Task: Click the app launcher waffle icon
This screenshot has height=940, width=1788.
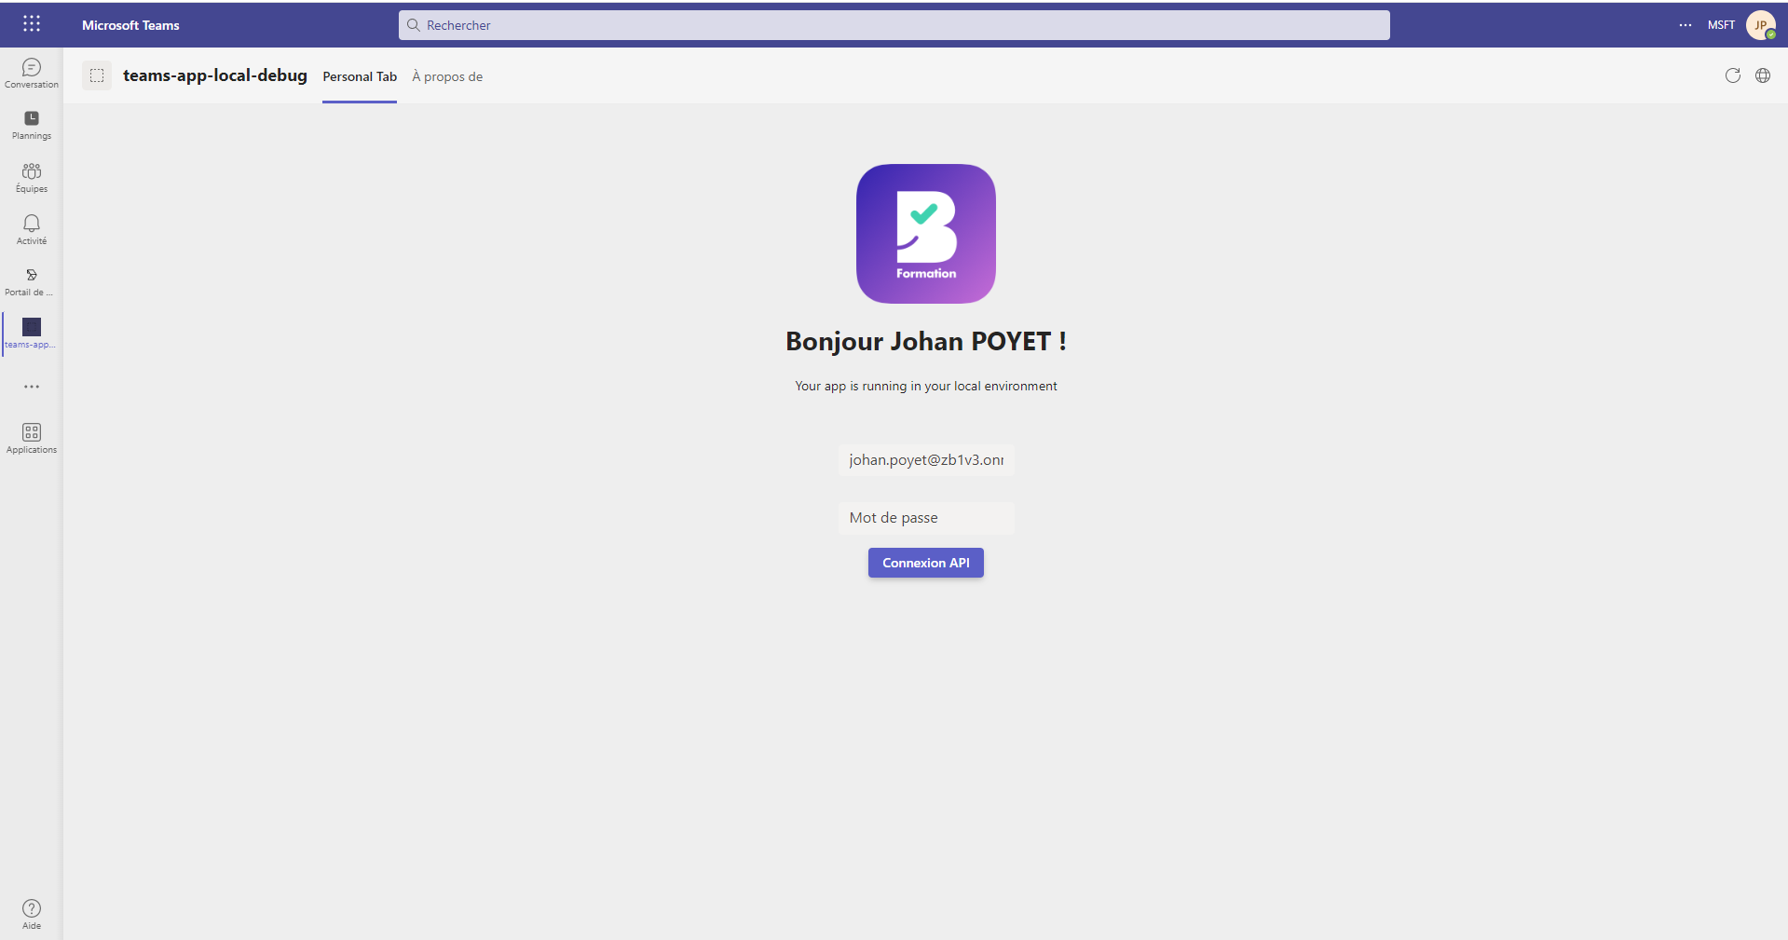Action: [x=32, y=24]
